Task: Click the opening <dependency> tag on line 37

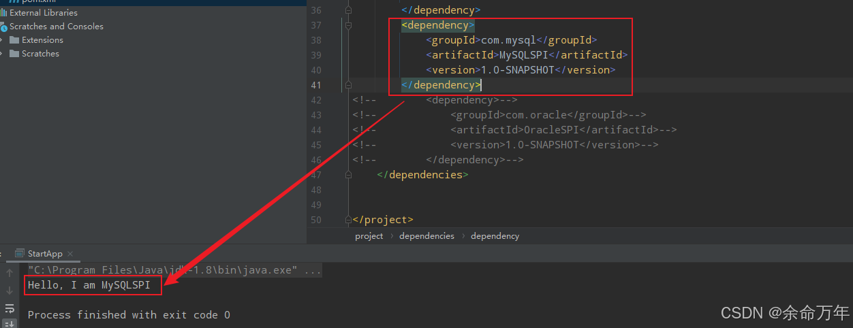Action: pyautogui.click(x=438, y=25)
